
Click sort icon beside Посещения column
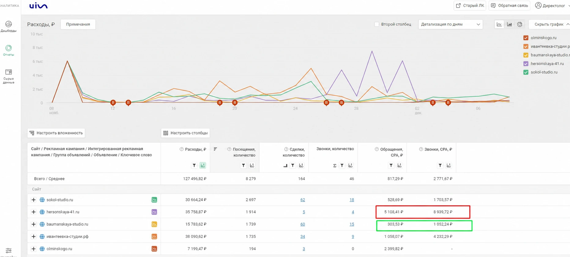pos(215,149)
